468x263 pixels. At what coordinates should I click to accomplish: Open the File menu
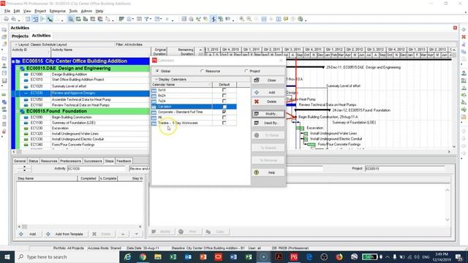[7, 11]
